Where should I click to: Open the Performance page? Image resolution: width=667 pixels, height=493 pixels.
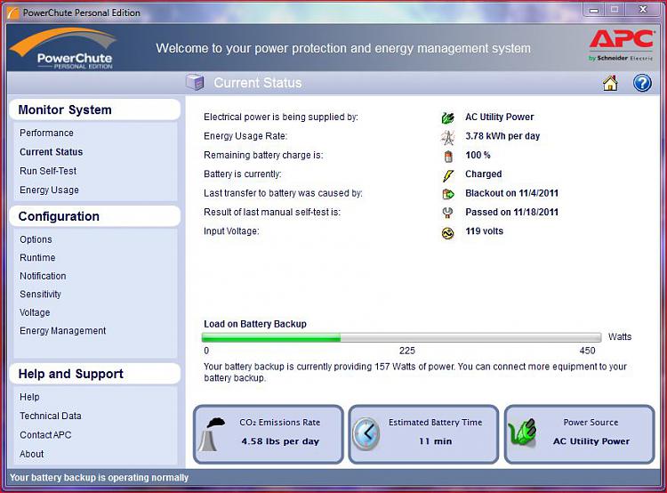pos(46,133)
